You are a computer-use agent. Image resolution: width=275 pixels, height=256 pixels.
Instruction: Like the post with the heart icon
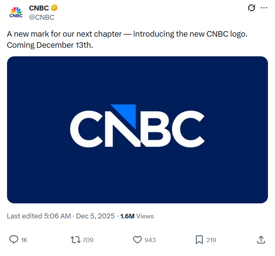[x=137, y=240]
